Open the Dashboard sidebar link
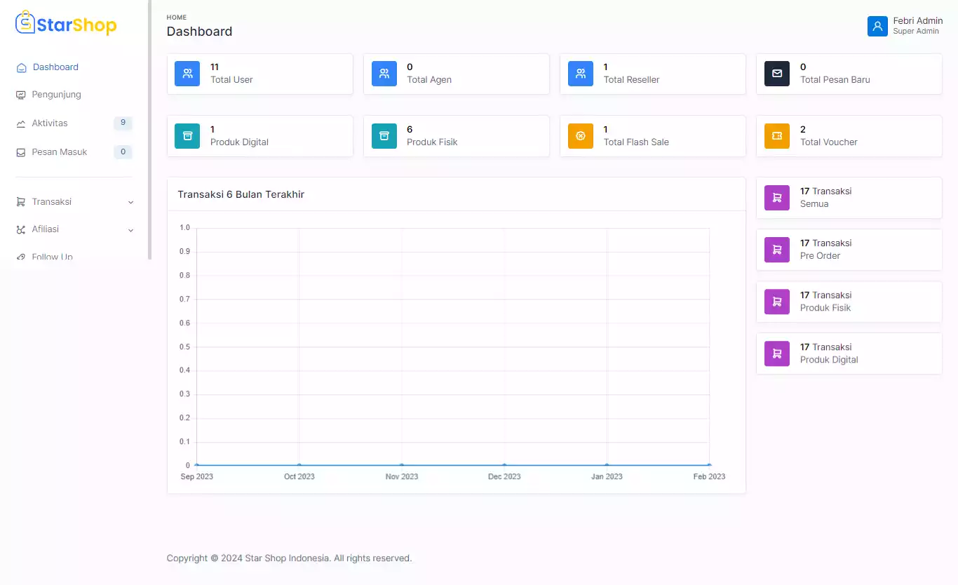The height and width of the screenshot is (585, 958). (55, 67)
